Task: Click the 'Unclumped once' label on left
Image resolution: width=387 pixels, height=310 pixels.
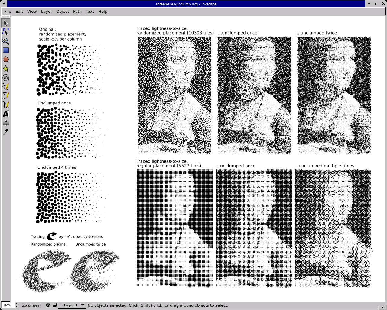Action: coord(54,103)
